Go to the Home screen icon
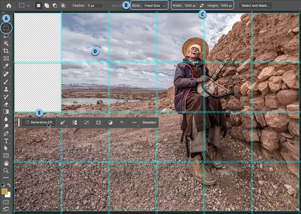 9,6
